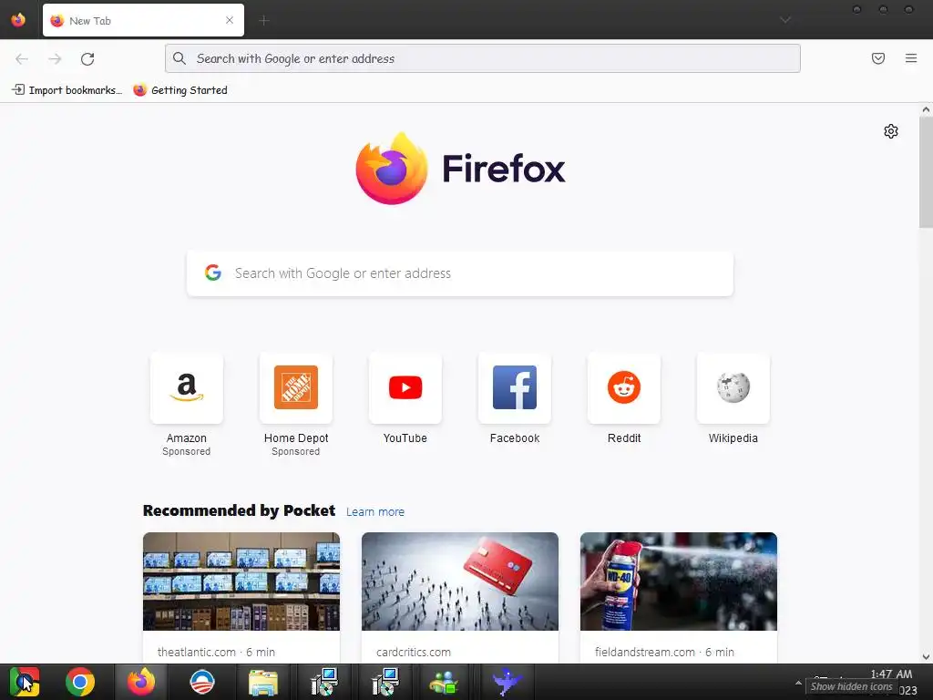Go forward with toolbar forward arrow

pyautogui.click(x=55, y=59)
